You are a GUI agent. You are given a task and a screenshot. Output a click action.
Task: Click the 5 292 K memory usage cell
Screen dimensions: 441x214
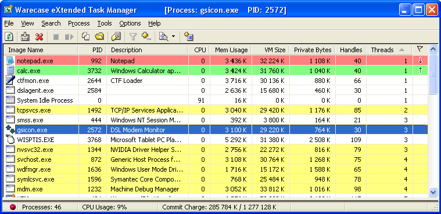pyautogui.click(x=230, y=140)
